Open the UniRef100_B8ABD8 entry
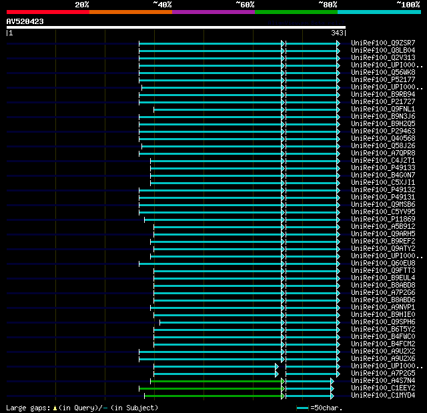The width and height of the screenshot is (427, 413). [x=383, y=286]
